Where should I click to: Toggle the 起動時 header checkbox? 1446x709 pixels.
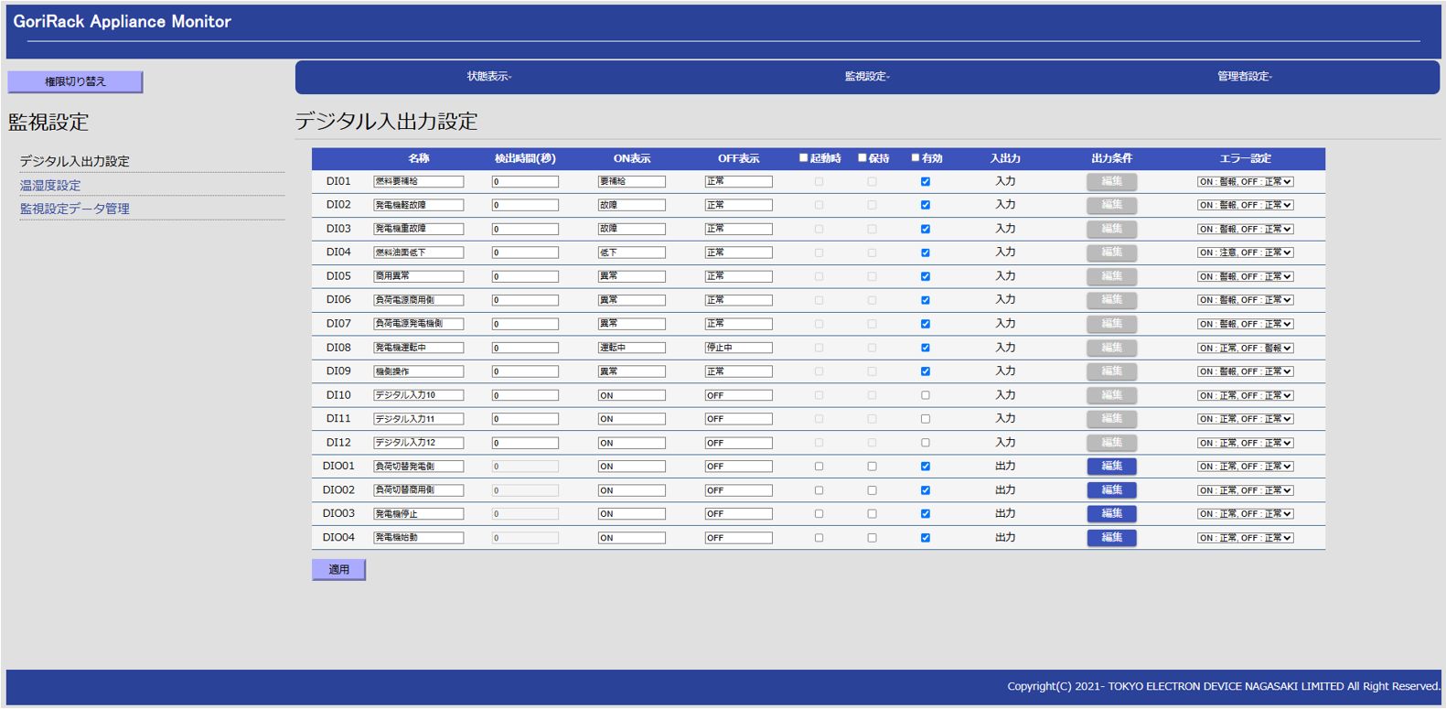click(x=803, y=158)
